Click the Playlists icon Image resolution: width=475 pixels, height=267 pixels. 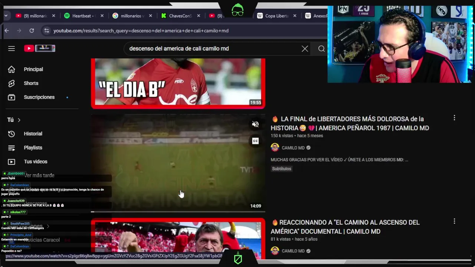(x=12, y=148)
